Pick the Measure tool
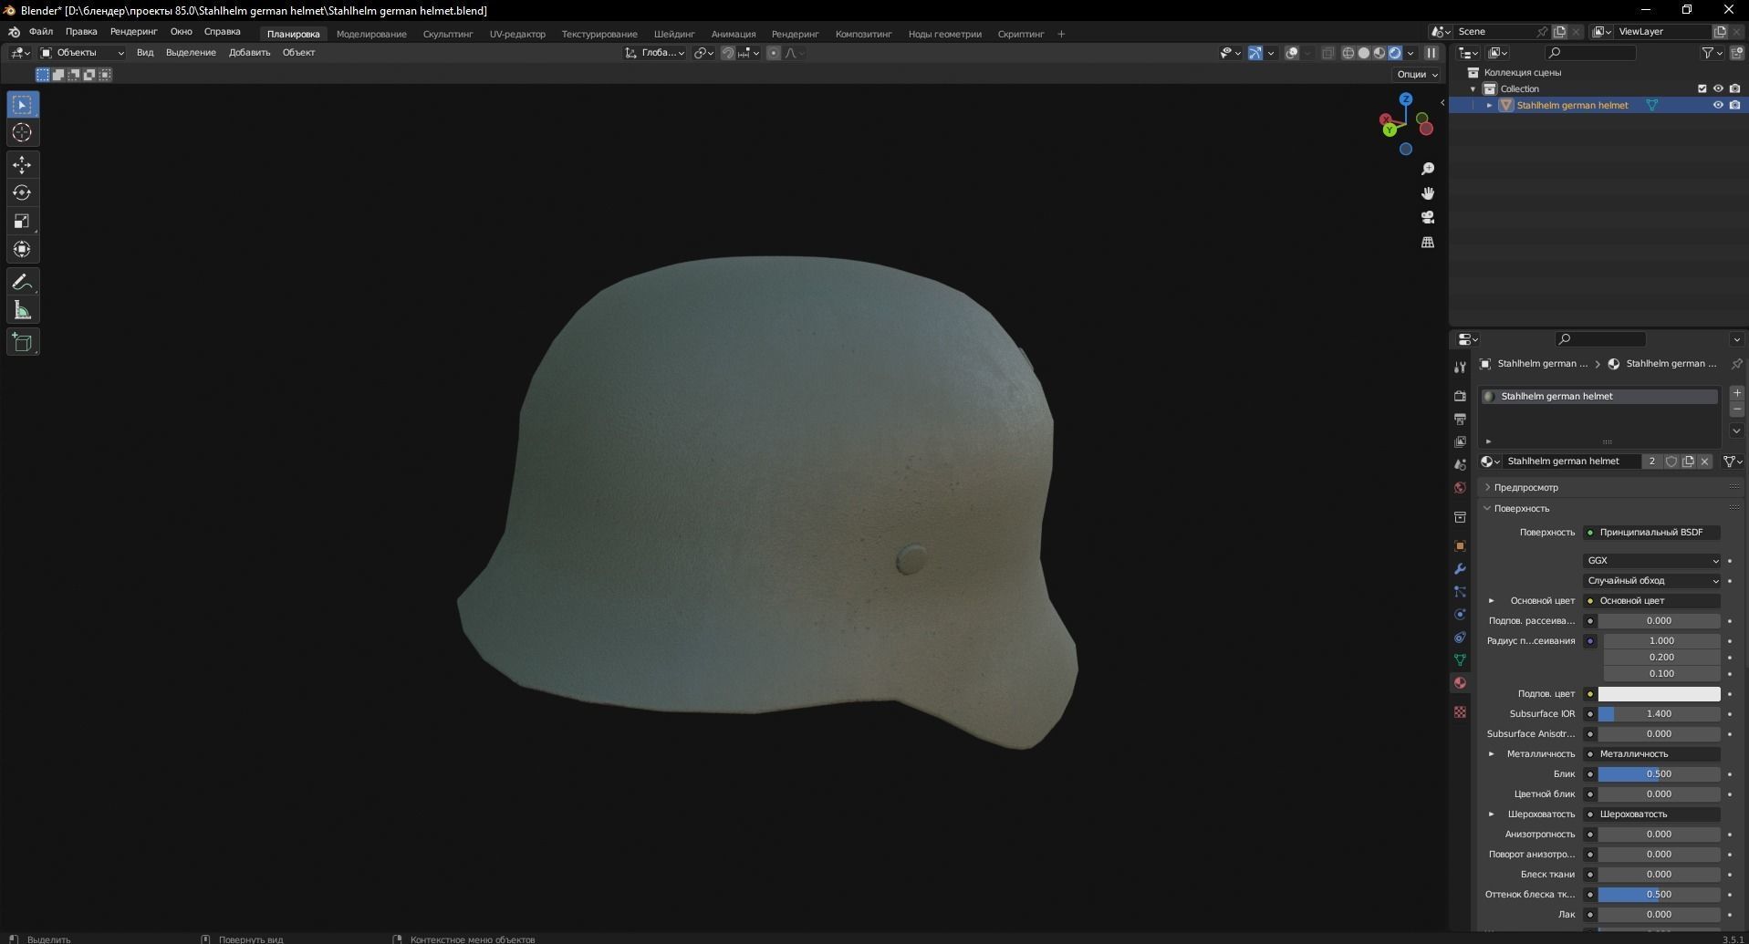Screen dimensions: 1749x944 pos(22,311)
